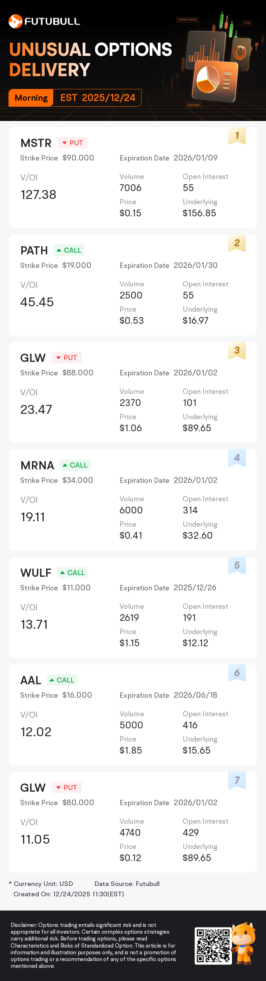Viewport: 266px width, 981px height.
Task: Click the QR code image
Action: 213,946
